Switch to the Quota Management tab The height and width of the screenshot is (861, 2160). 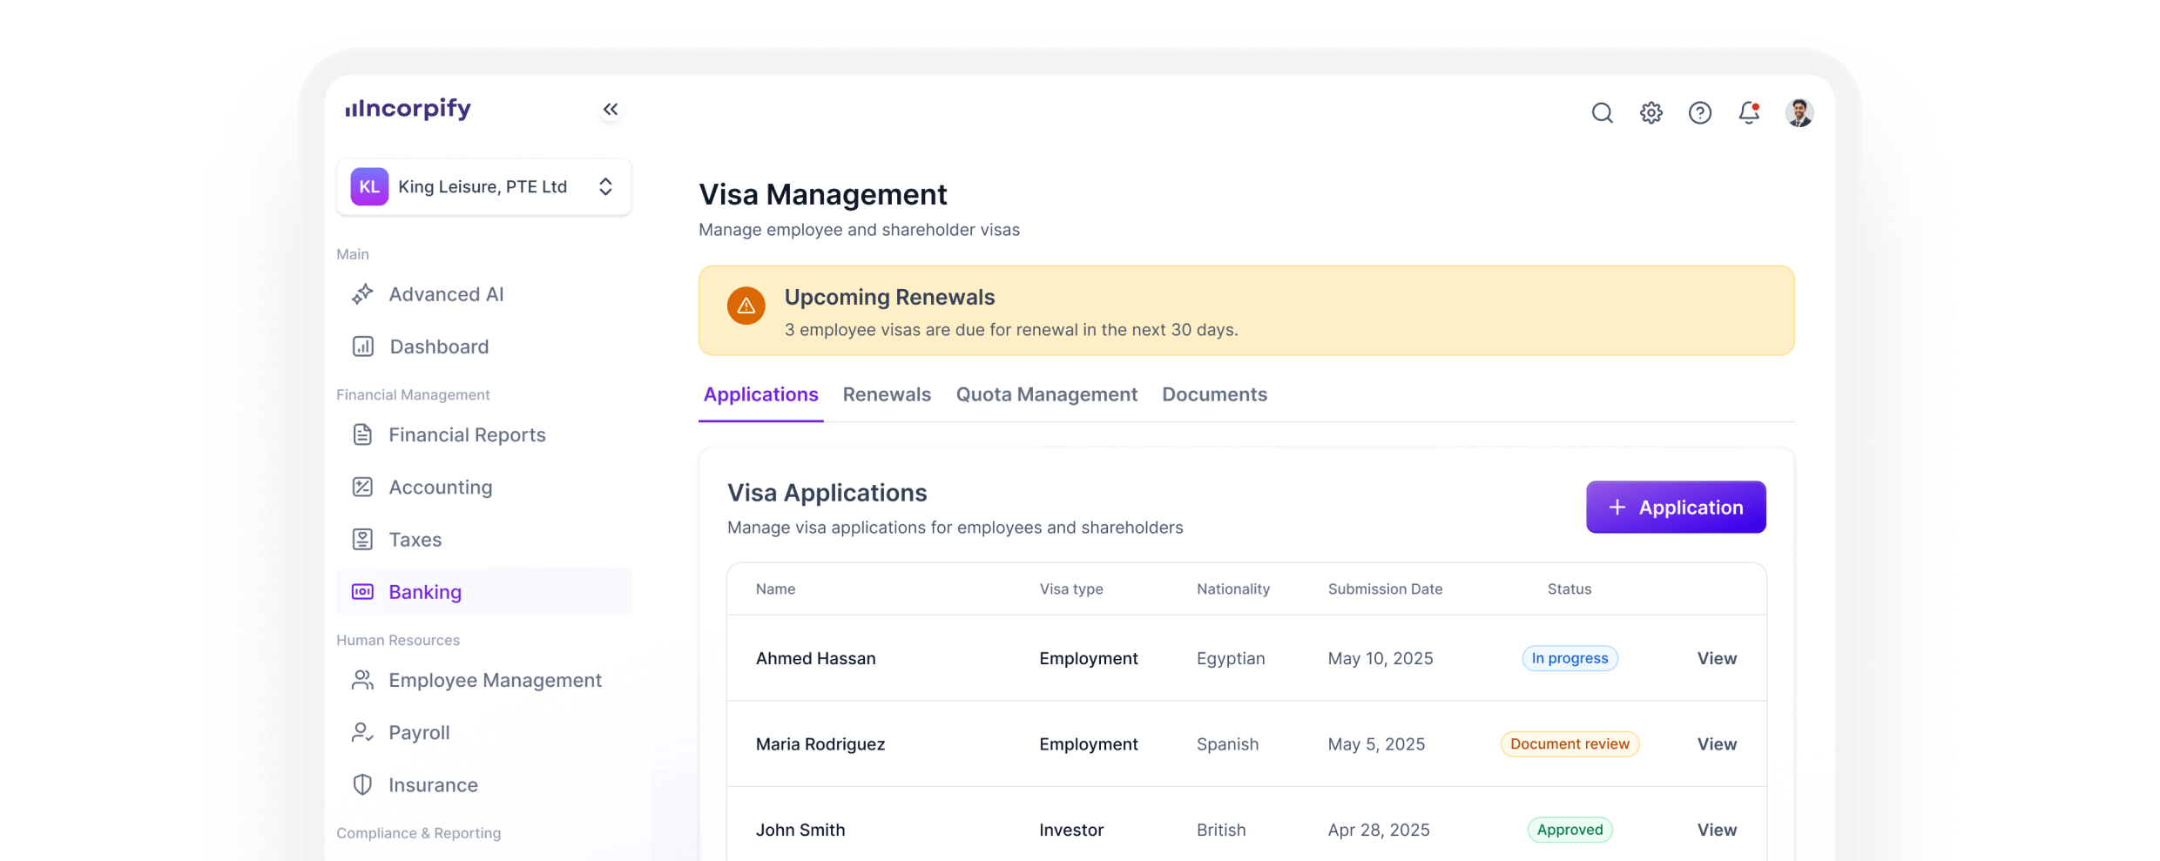tap(1046, 394)
